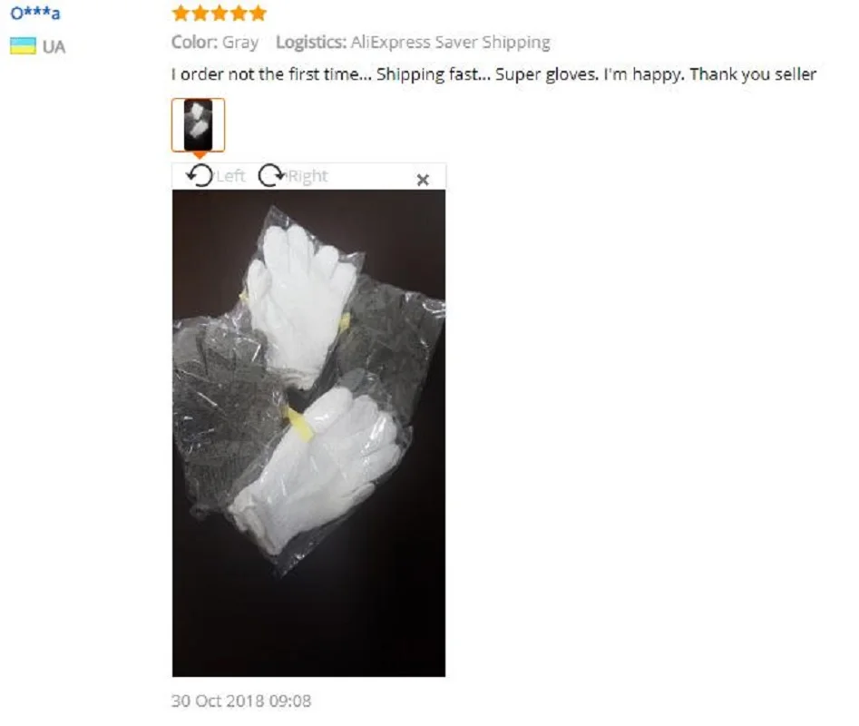
Task: Close the enlarged photo viewer
Action: (423, 180)
